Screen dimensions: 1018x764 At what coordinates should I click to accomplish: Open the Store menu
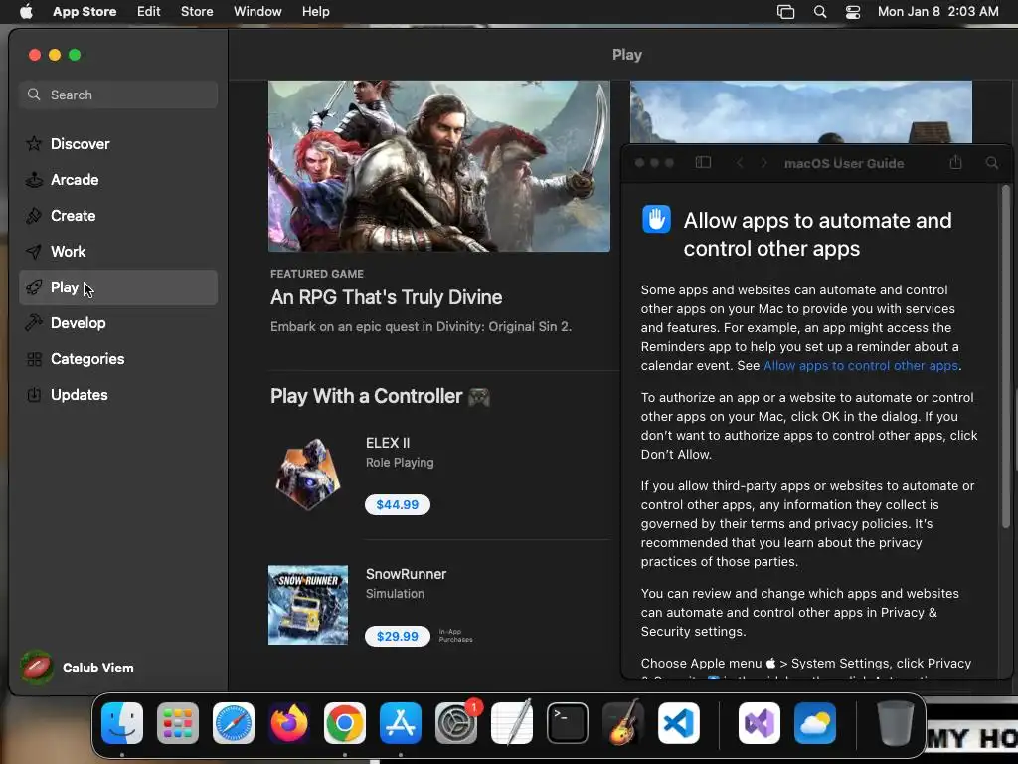[x=197, y=12]
